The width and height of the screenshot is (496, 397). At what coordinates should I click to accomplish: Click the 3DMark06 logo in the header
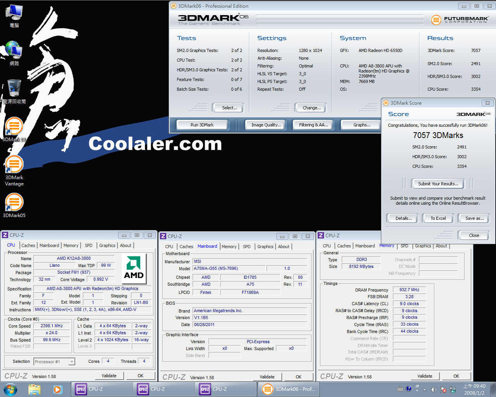(213, 19)
